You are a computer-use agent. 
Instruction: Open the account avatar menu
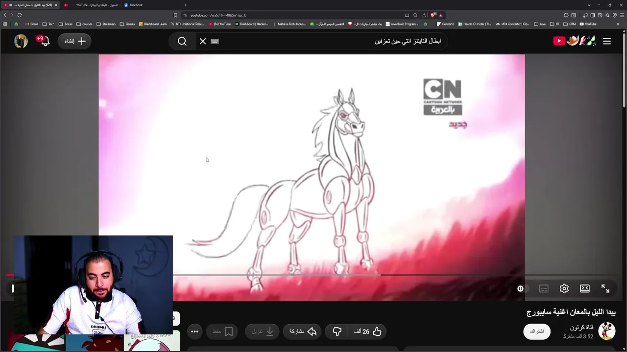21,41
